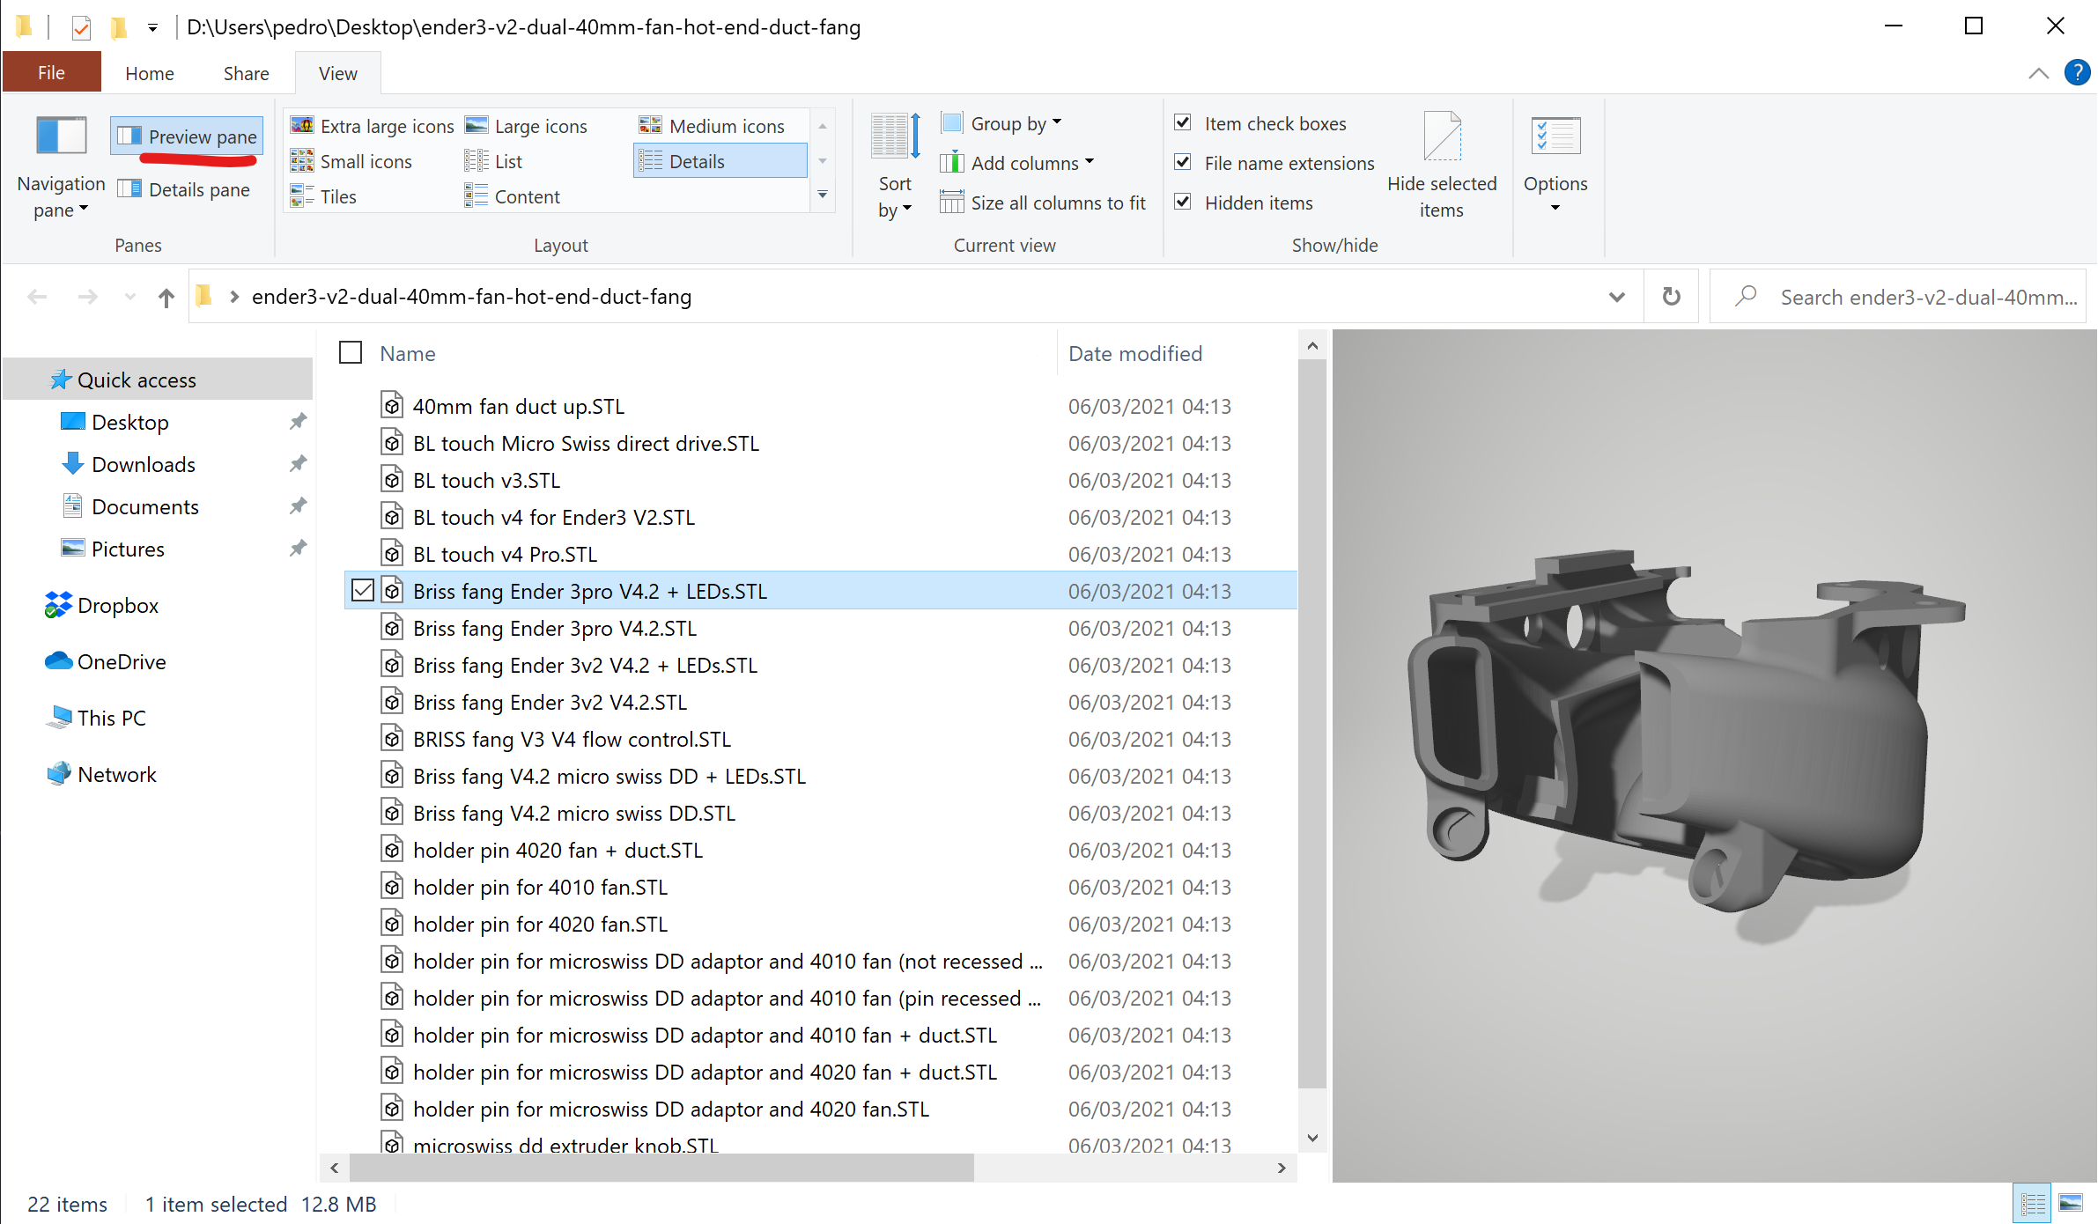Sort by the Date modified column header

(1135, 353)
